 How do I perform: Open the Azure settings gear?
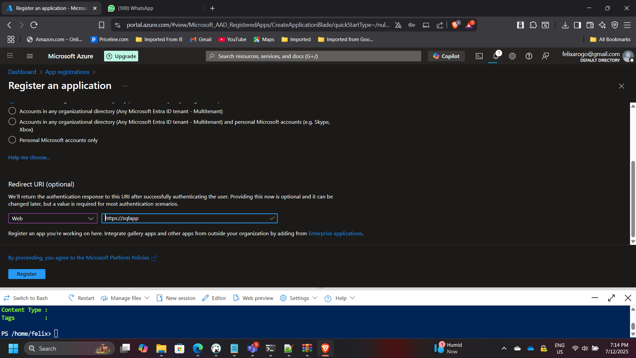point(512,56)
